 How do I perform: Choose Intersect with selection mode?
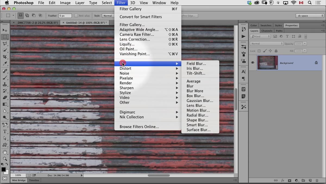40,16
